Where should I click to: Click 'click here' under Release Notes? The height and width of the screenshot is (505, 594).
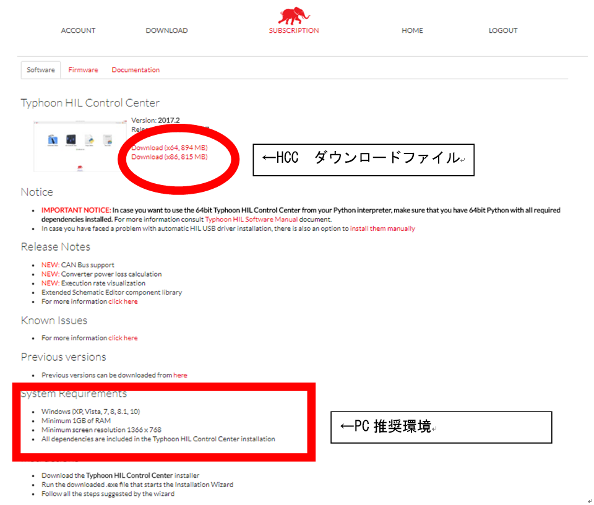tap(123, 301)
